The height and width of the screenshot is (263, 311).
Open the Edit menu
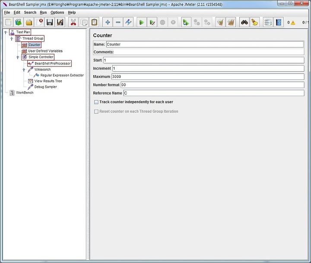coord(17,13)
